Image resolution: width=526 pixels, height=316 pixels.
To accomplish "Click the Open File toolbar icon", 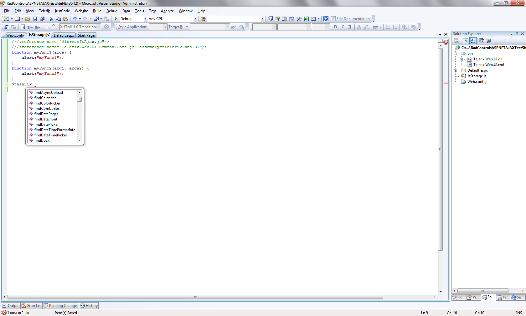I will 28,19.
